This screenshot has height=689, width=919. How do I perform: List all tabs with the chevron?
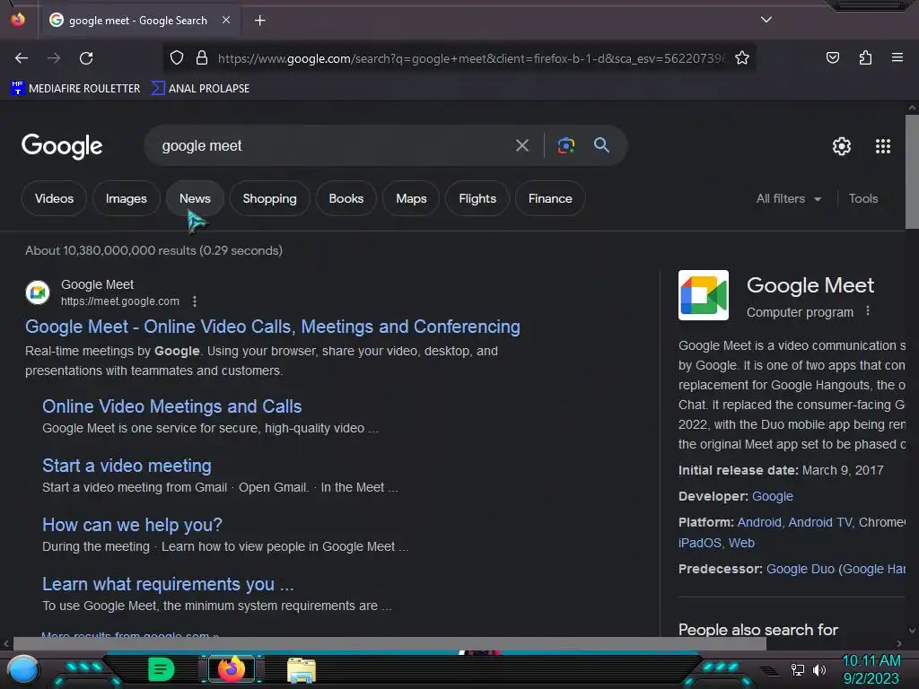click(766, 20)
